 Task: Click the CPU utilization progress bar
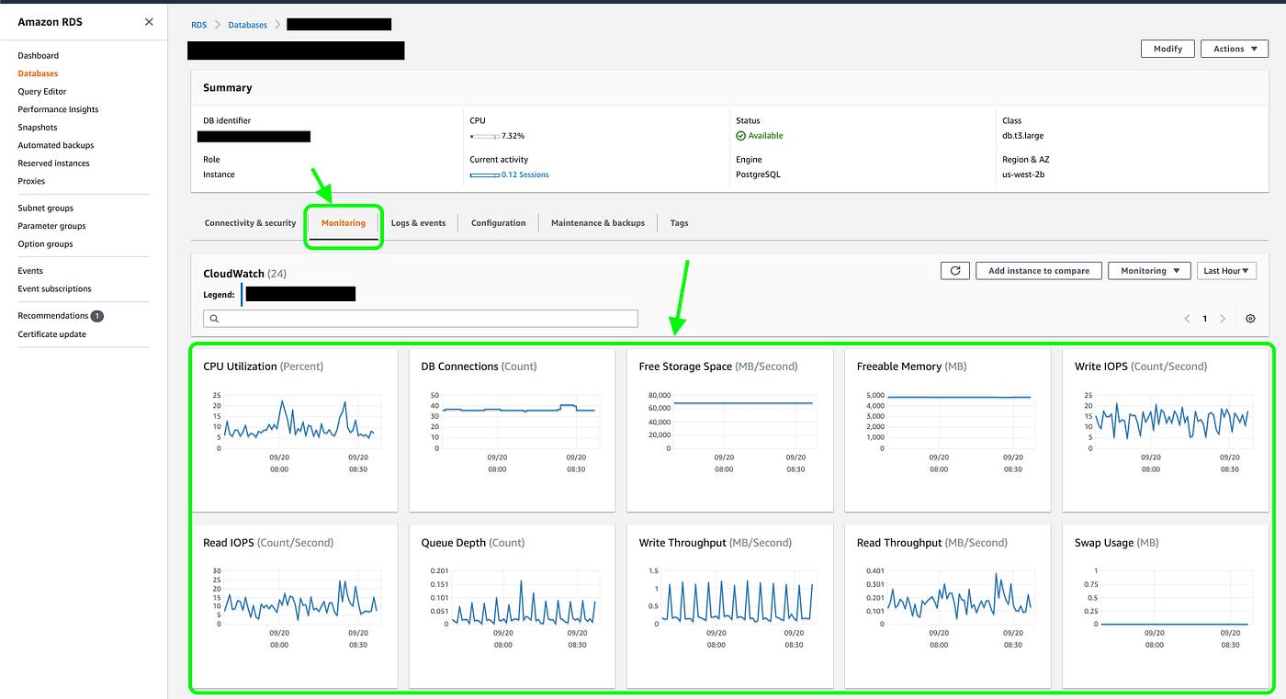tap(486, 136)
